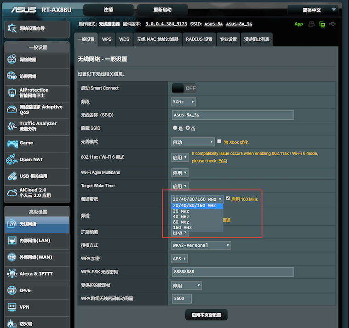Choose 160 MHz option in bandwidth list

[x=197, y=227]
